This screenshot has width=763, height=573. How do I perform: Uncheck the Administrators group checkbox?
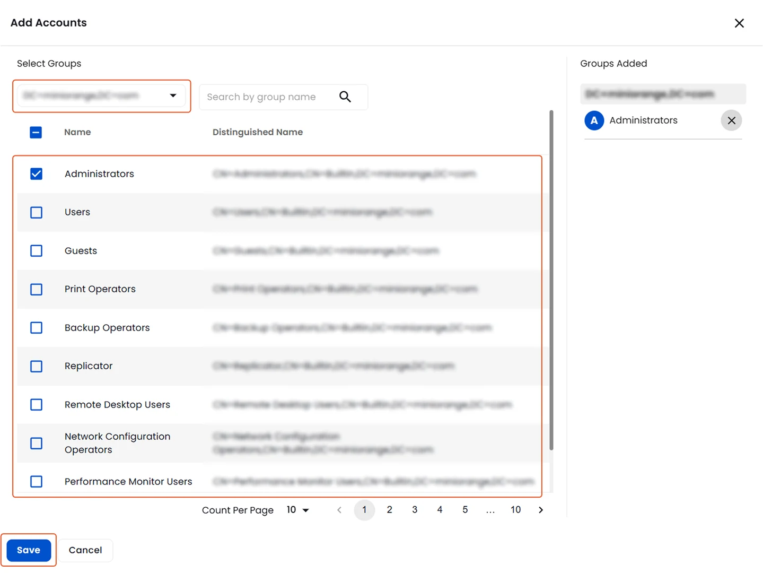tap(36, 173)
